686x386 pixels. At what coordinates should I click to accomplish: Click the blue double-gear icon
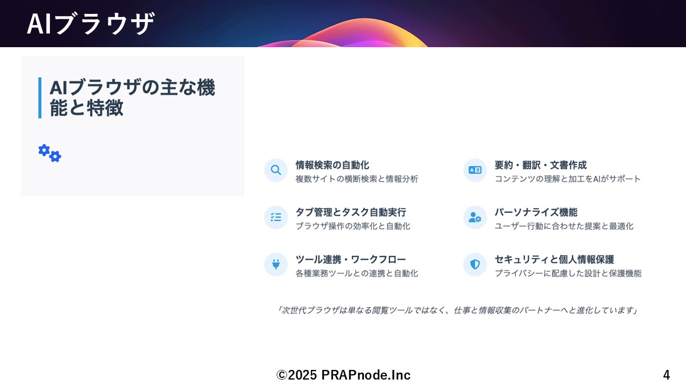50,153
